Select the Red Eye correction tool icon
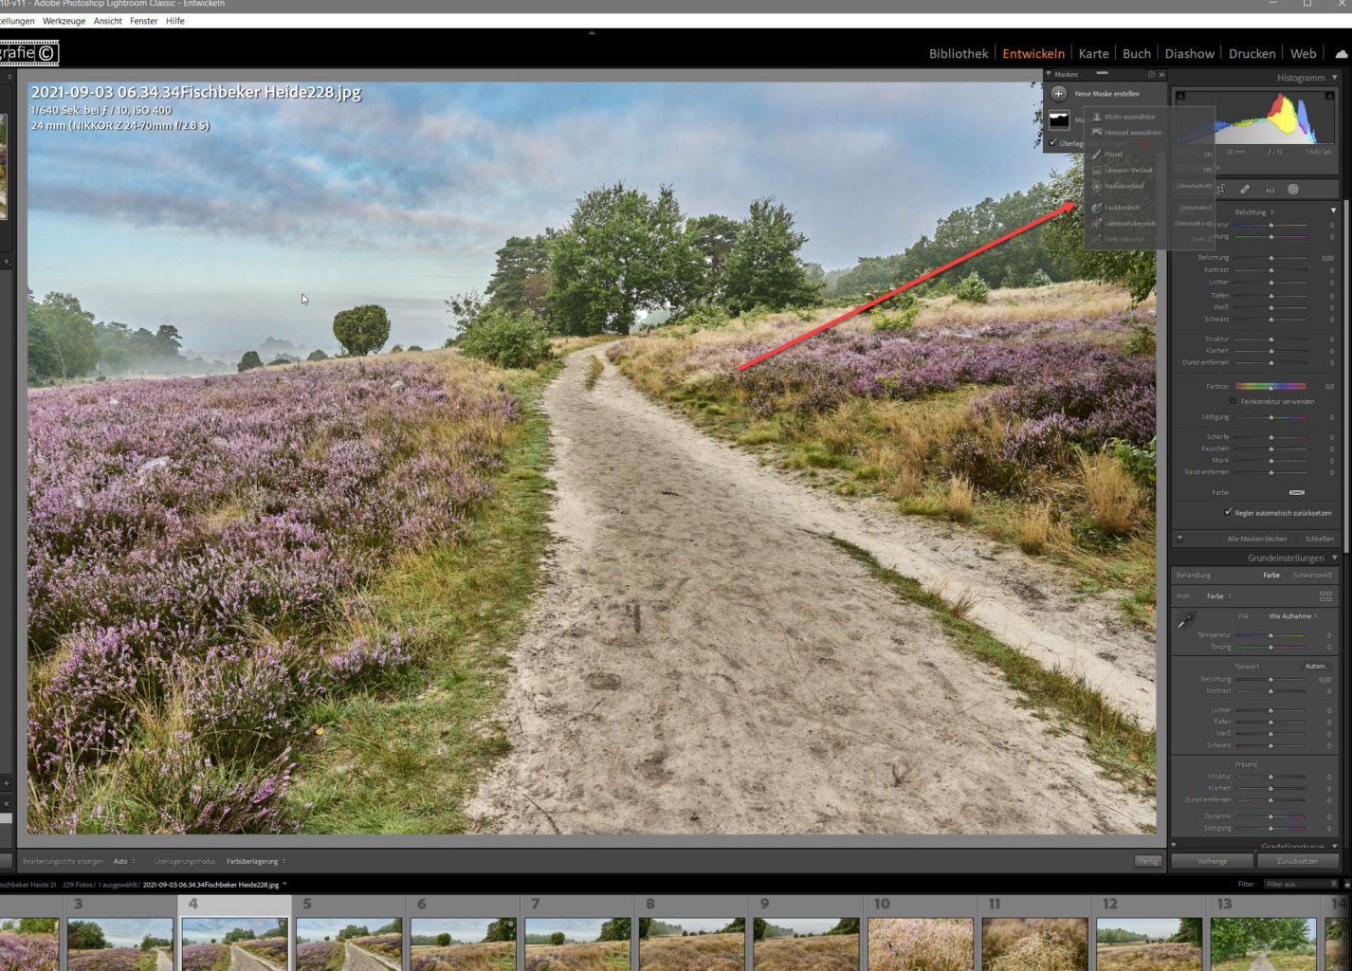Viewport: 1352px width, 971px height. pyautogui.click(x=1270, y=189)
